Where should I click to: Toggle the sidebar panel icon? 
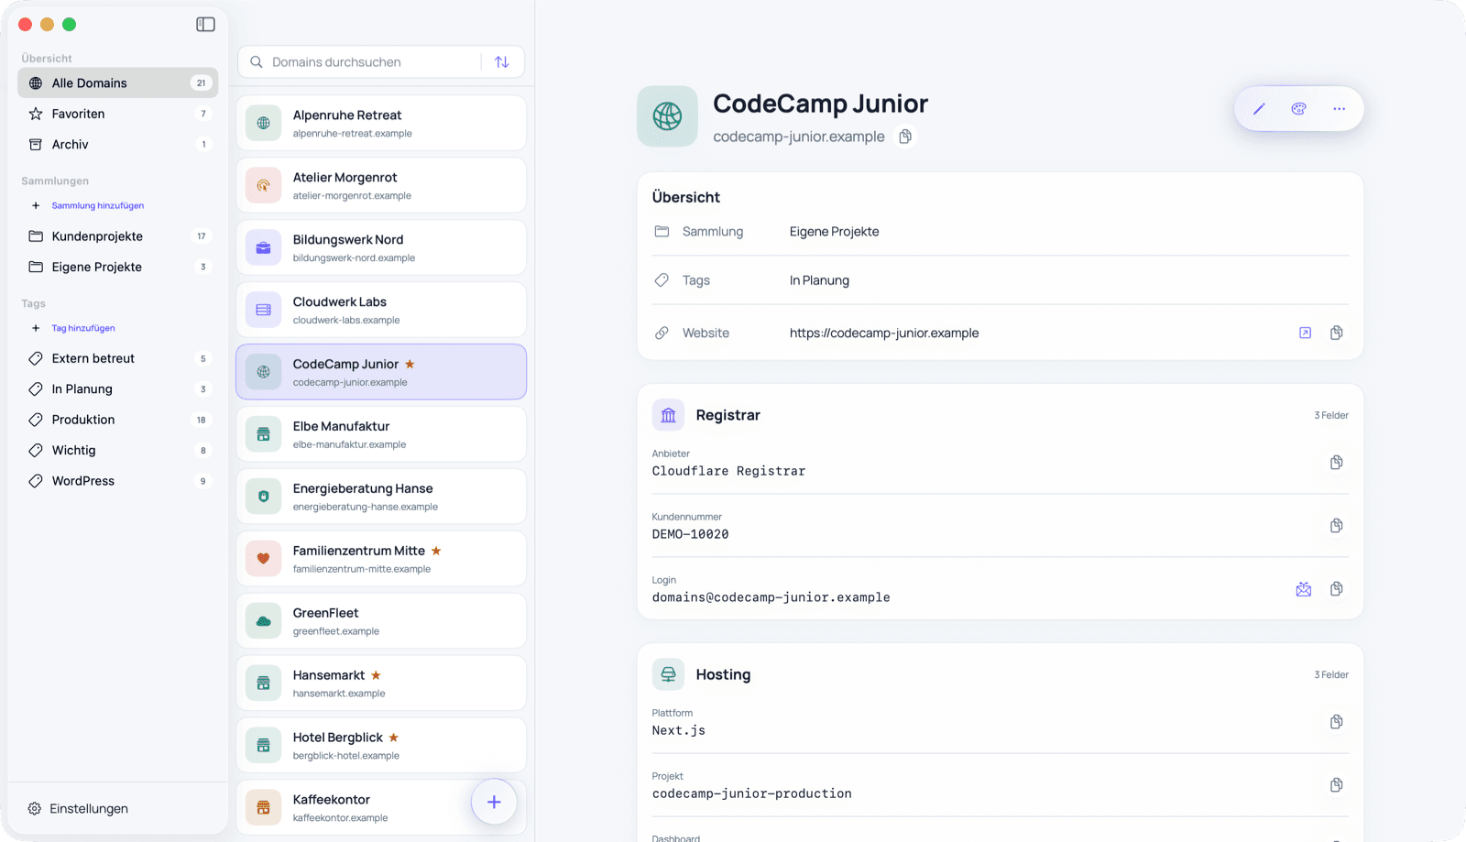pyautogui.click(x=205, y=25)
